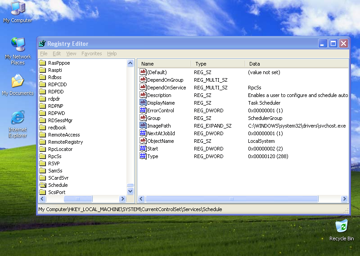
Task: Click the binary icon beside Type value
Action: click(143, 156)
